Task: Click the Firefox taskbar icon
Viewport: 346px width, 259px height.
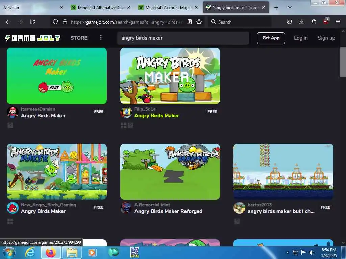Action: (x=51, y=252)
